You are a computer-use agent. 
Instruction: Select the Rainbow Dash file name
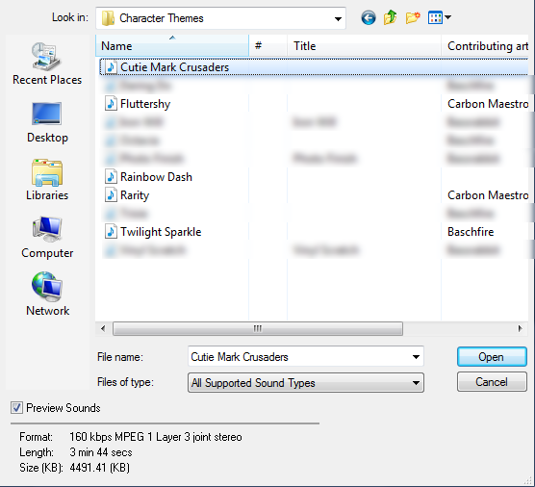click(x=156, y=177)
